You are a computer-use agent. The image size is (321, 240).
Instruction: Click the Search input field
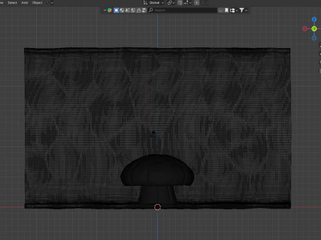183,10
